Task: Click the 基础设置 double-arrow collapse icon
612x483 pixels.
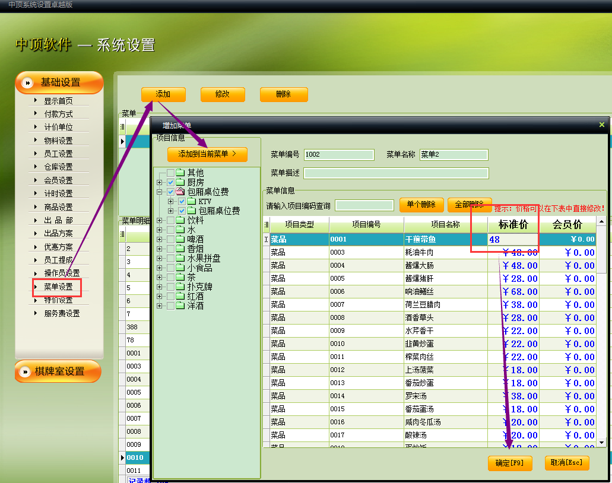Action: point(27,83)
